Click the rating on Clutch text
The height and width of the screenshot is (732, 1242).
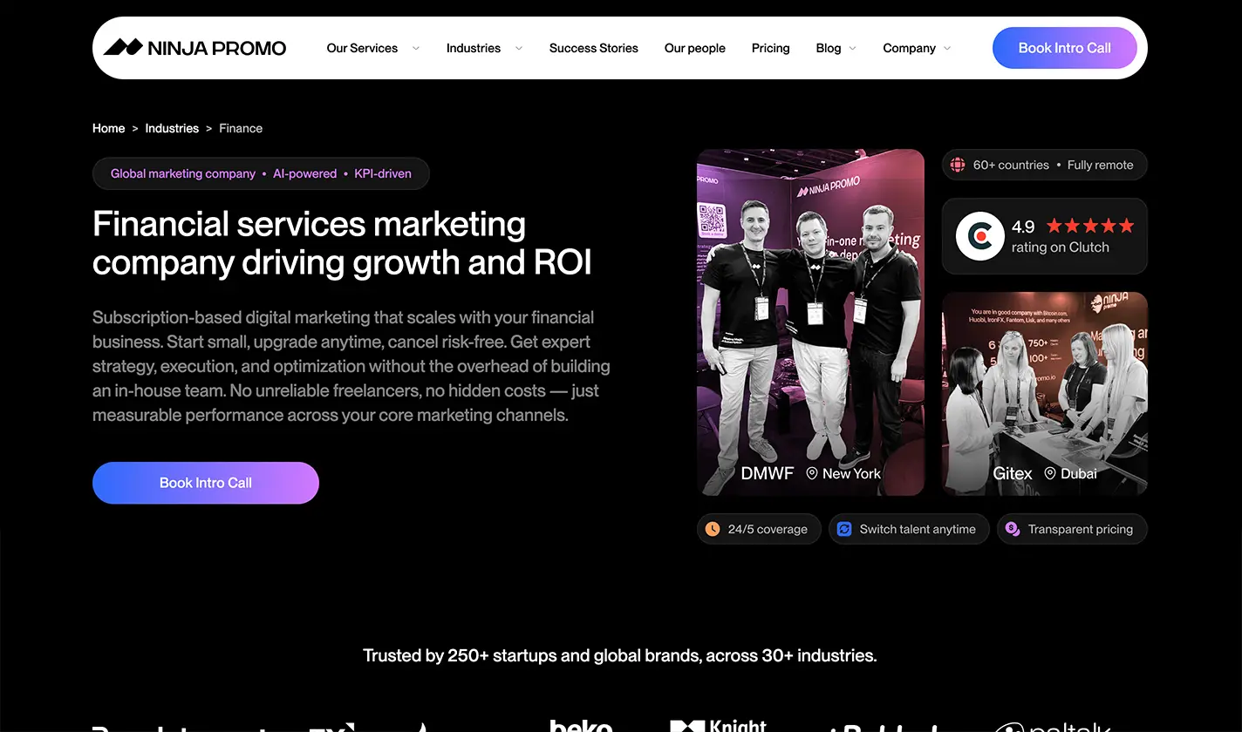pyautogui.click(x=1061, y=247)
